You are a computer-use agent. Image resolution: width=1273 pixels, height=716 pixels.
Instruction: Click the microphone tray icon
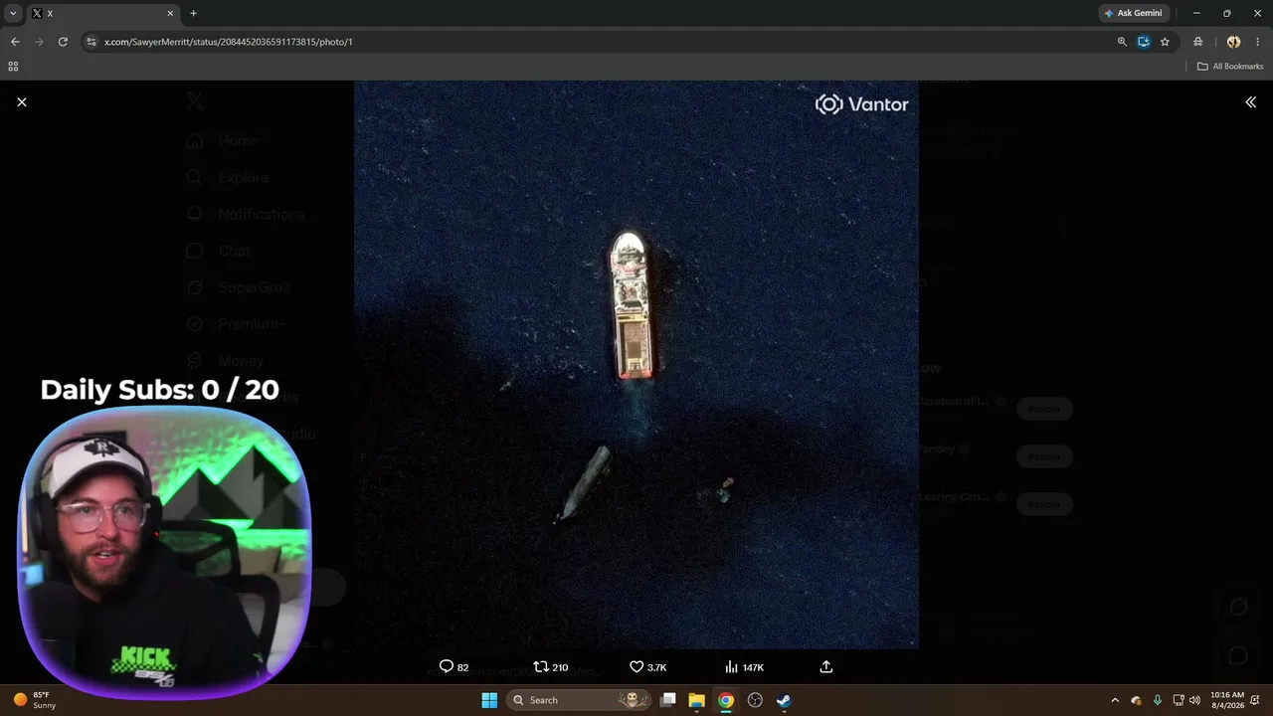tap(1157, 700)
